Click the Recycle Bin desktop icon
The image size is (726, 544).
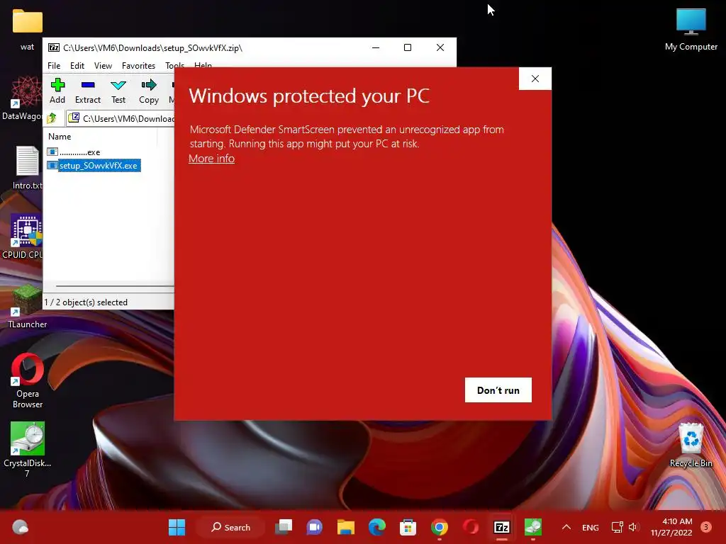pyautogui.click(x=691, y=446)
